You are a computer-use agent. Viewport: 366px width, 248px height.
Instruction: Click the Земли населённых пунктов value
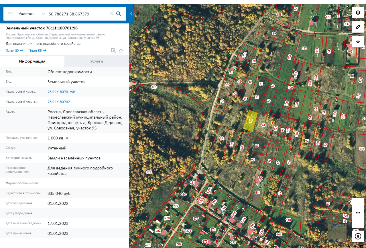(x=74, y=158)
